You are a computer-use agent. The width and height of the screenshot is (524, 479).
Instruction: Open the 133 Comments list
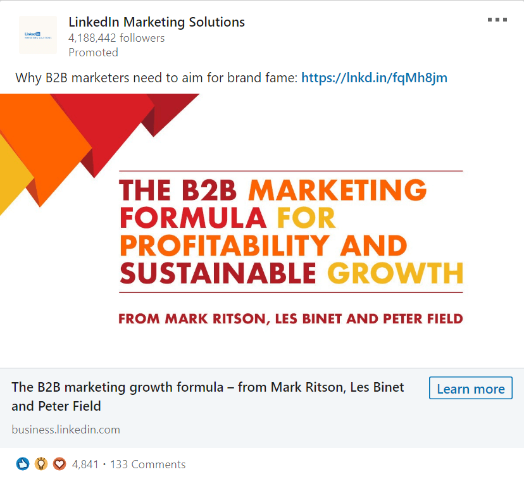click(x=147, y=464)
